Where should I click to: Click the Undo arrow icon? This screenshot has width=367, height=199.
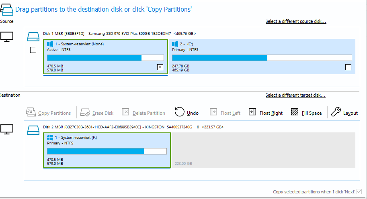[x=180, y=112]
